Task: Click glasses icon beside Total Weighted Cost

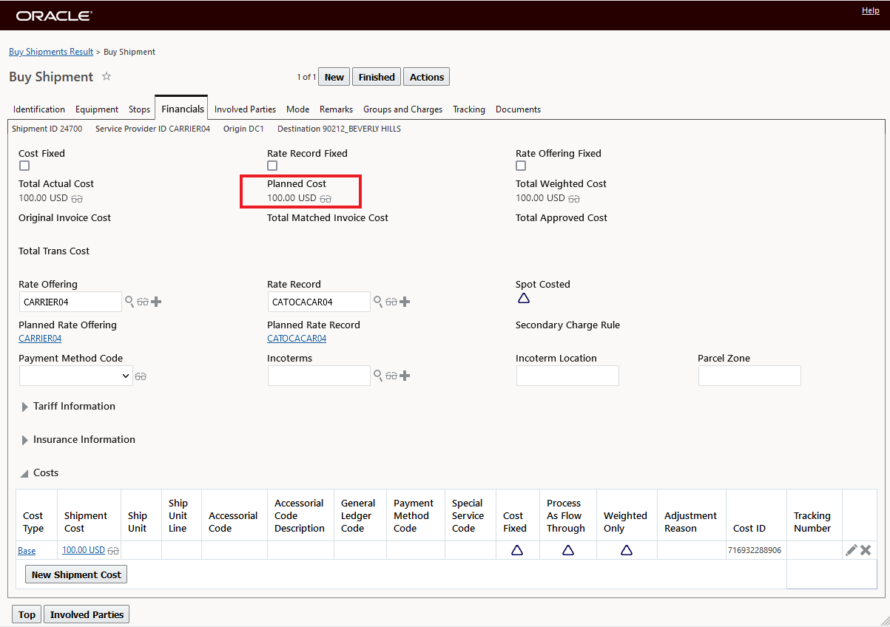Action: click(574, 199)
